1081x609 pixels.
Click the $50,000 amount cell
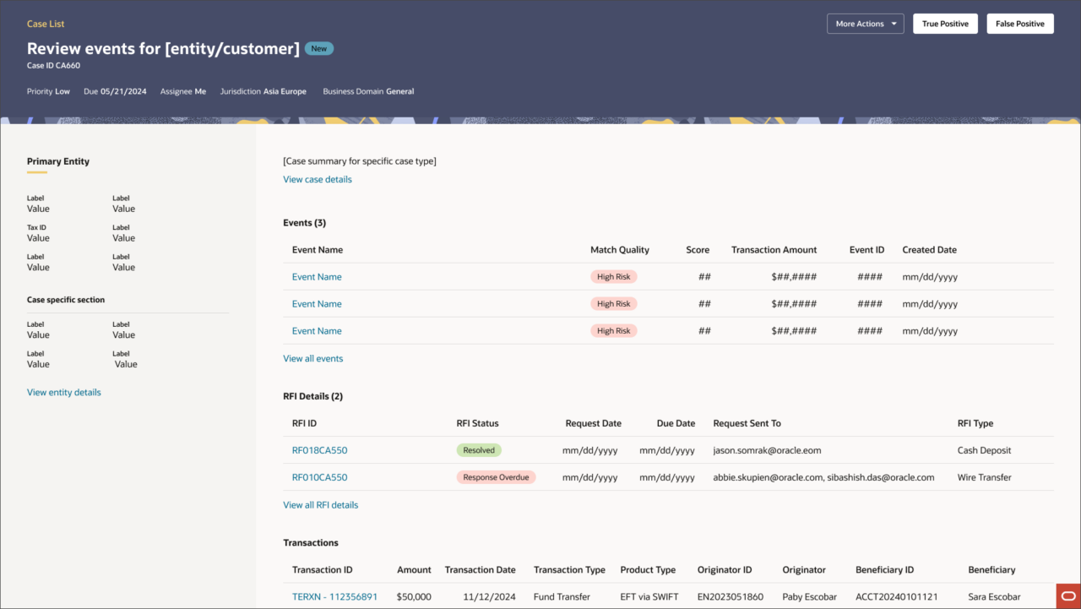pyautogui.click(x=414, y=596)
